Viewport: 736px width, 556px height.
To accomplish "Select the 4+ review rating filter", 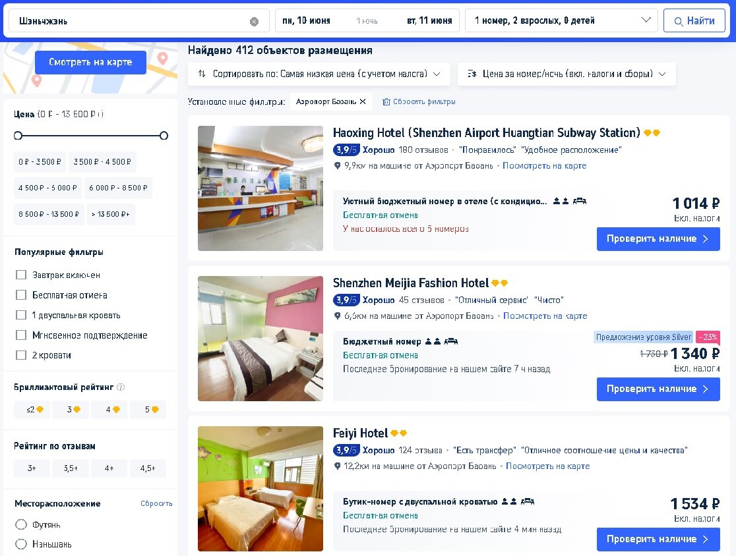I will tap(109, 468).
